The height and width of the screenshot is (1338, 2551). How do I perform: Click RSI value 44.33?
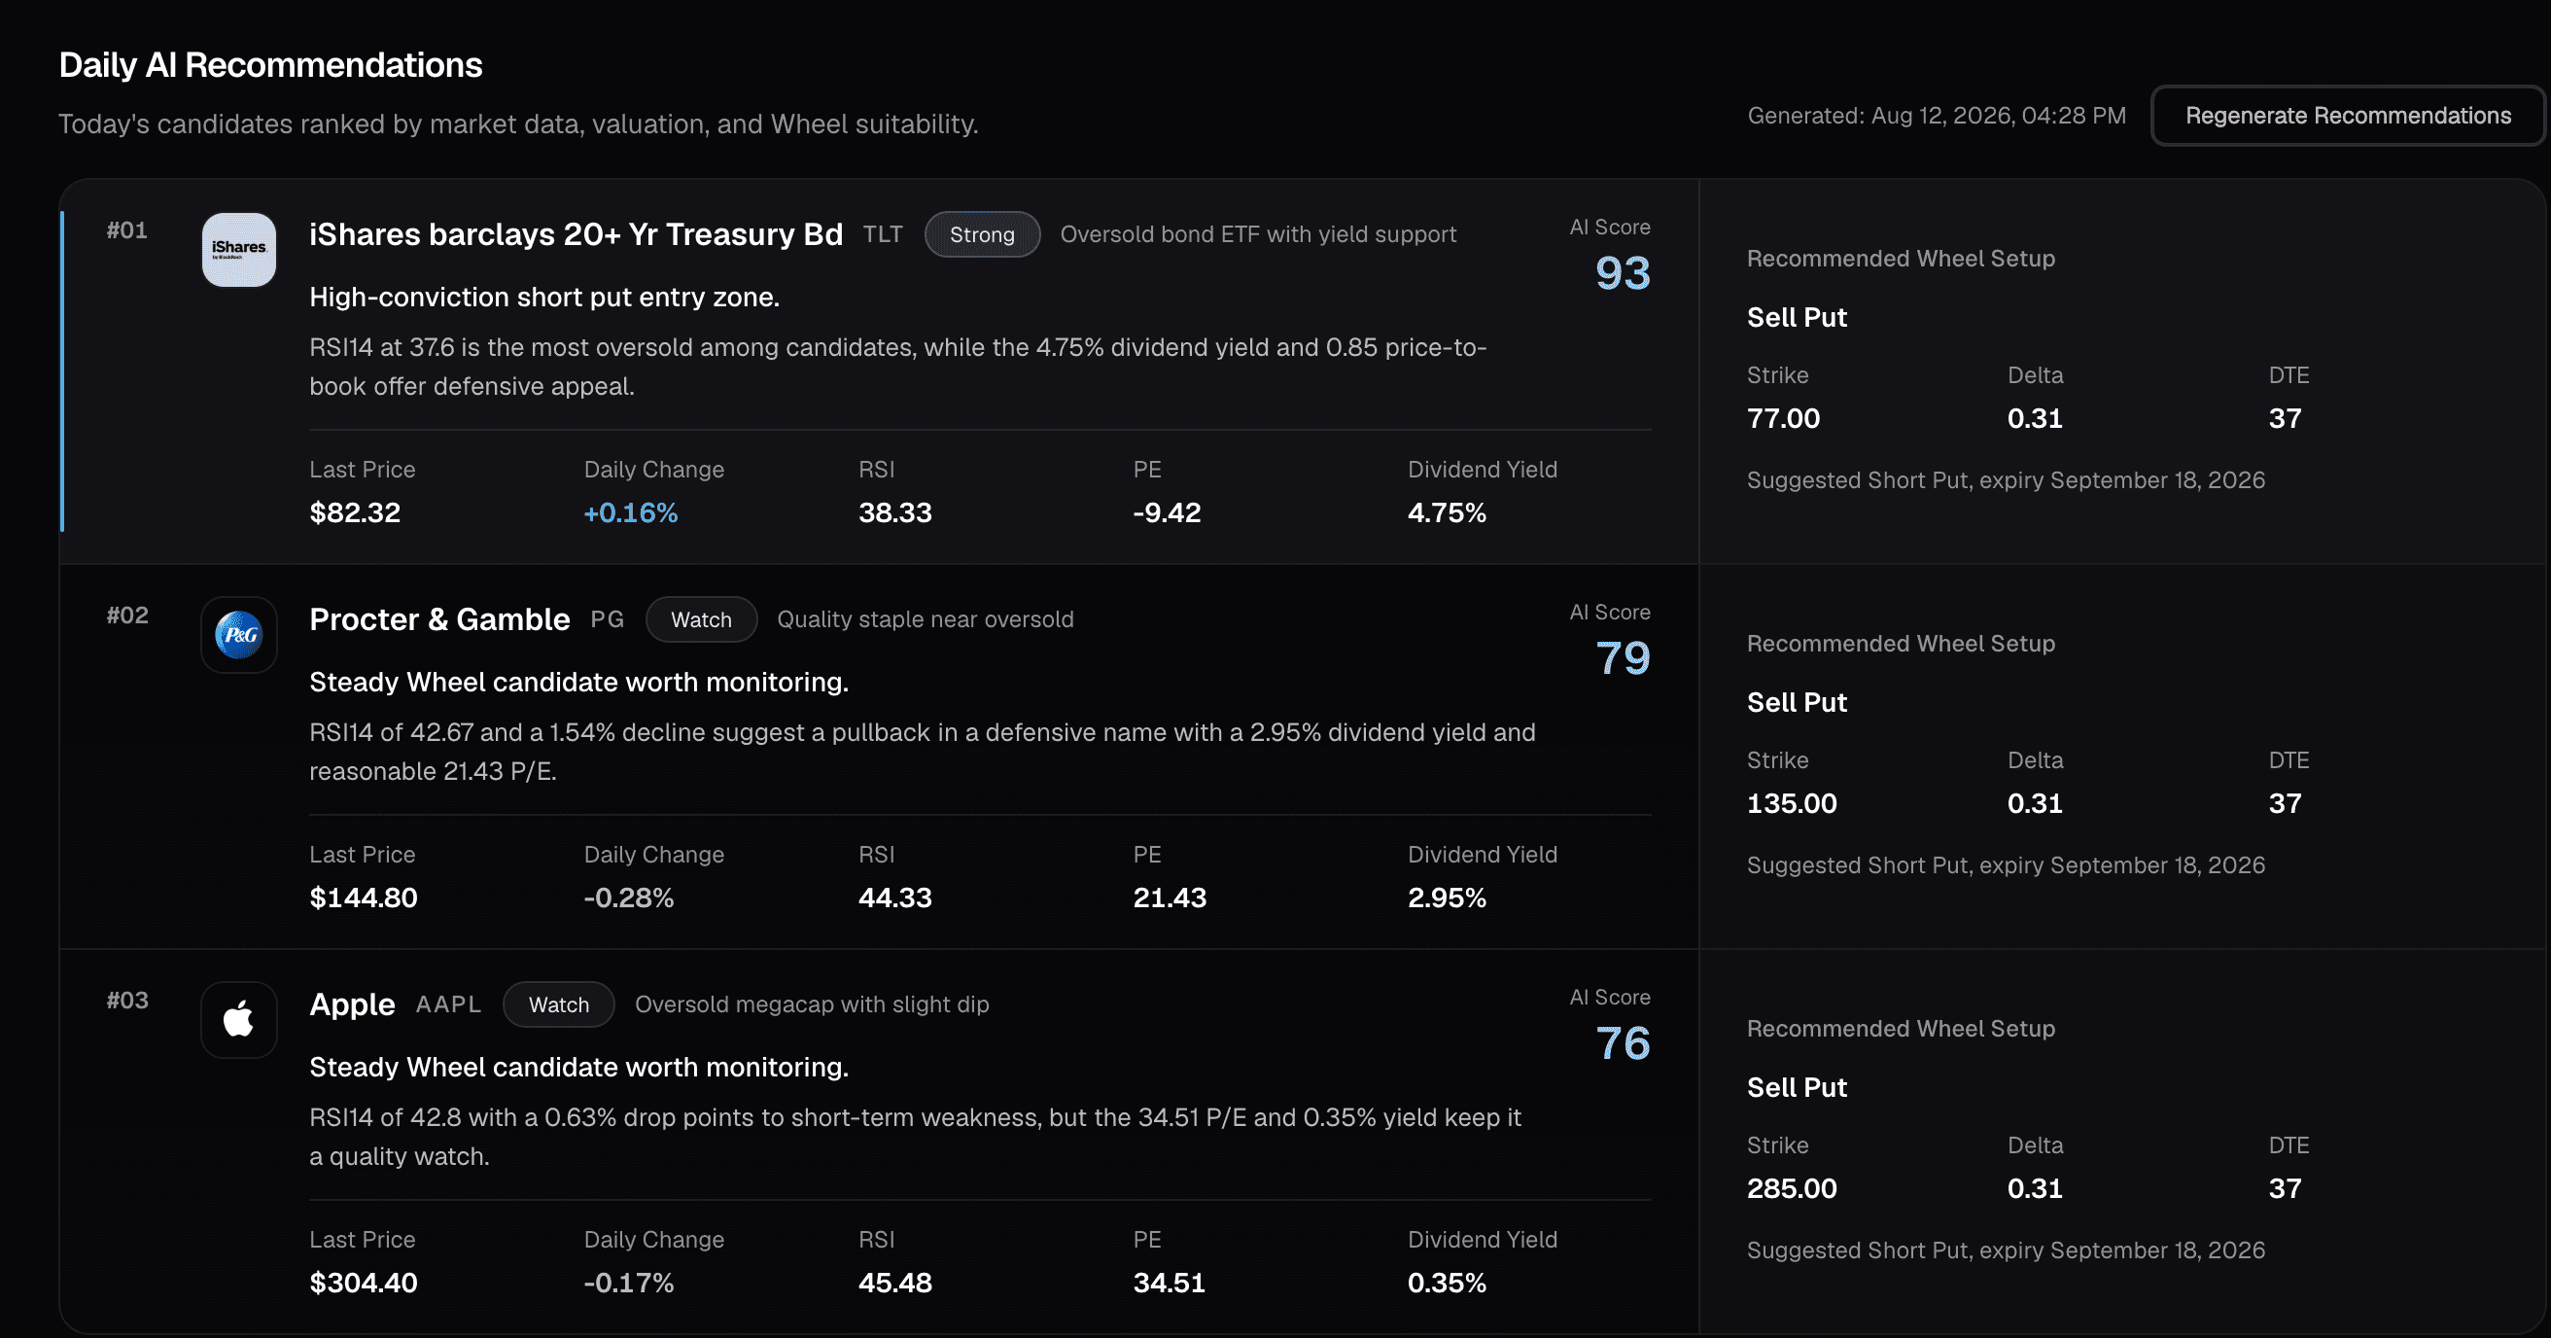tap(895, 898)
